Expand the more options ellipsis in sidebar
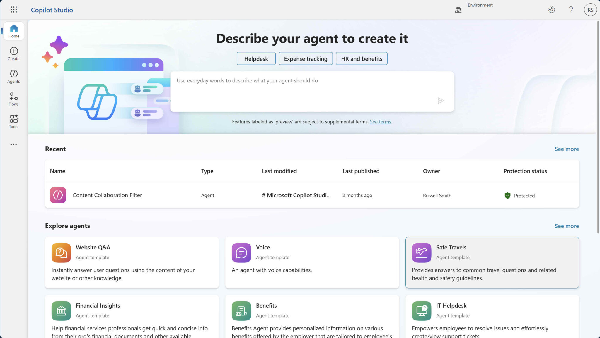 [13, 144]
